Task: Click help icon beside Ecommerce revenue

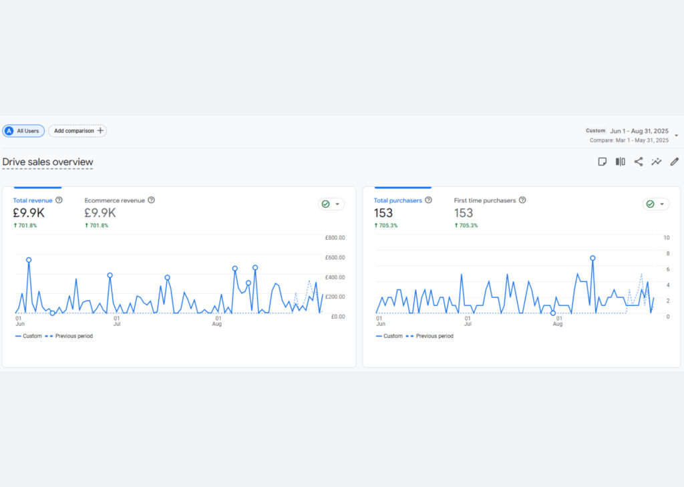Action: tap(151, 200)
